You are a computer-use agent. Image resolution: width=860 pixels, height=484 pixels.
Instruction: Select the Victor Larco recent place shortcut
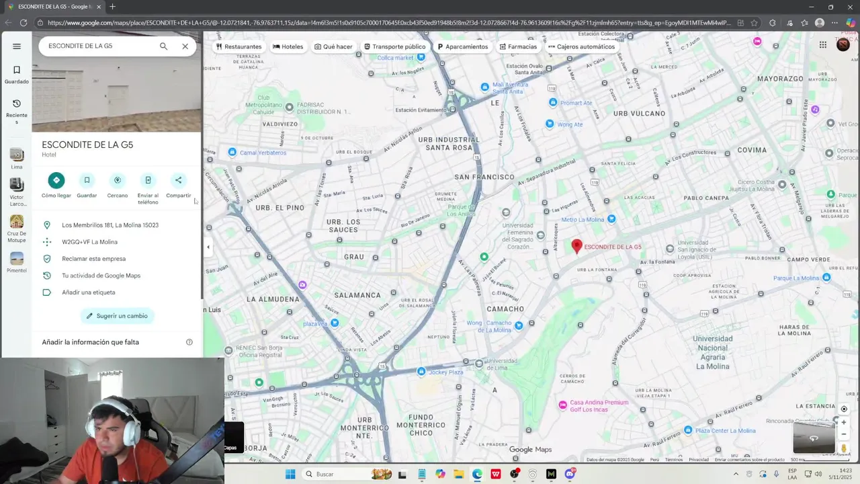coord(17,192)
